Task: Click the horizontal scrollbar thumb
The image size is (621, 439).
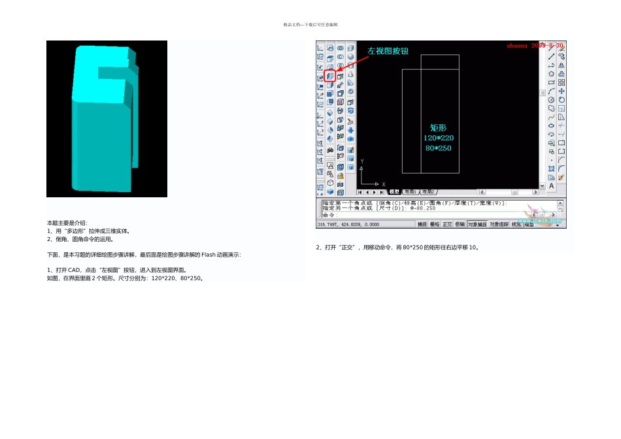Action: pos(514,192)
